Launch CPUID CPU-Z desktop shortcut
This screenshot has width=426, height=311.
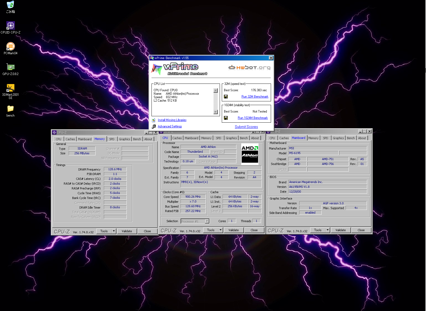pos(10,28)
